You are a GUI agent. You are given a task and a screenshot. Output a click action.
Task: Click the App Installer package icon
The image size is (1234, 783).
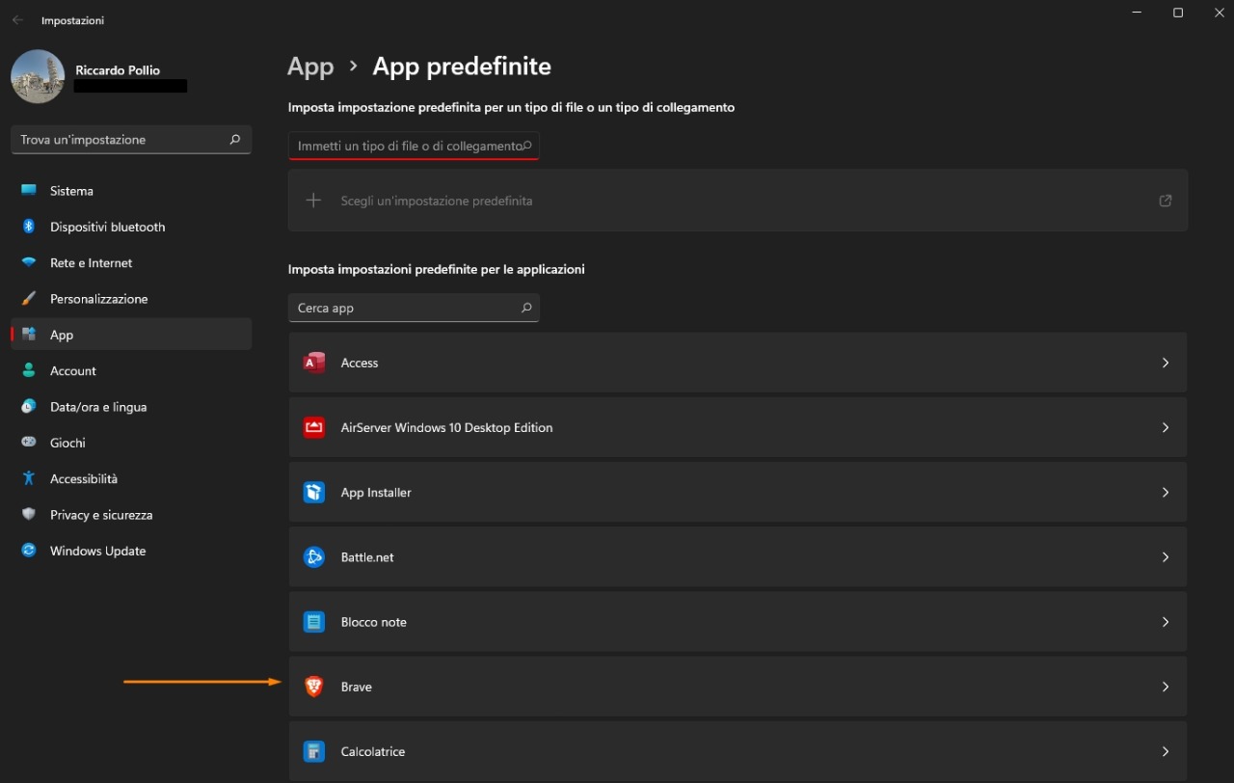[314, 492]
